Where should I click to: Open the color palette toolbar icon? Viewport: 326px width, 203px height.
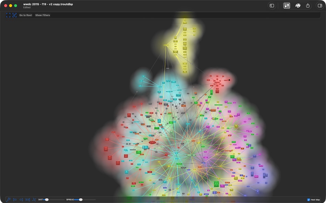(x=298, y=5)
